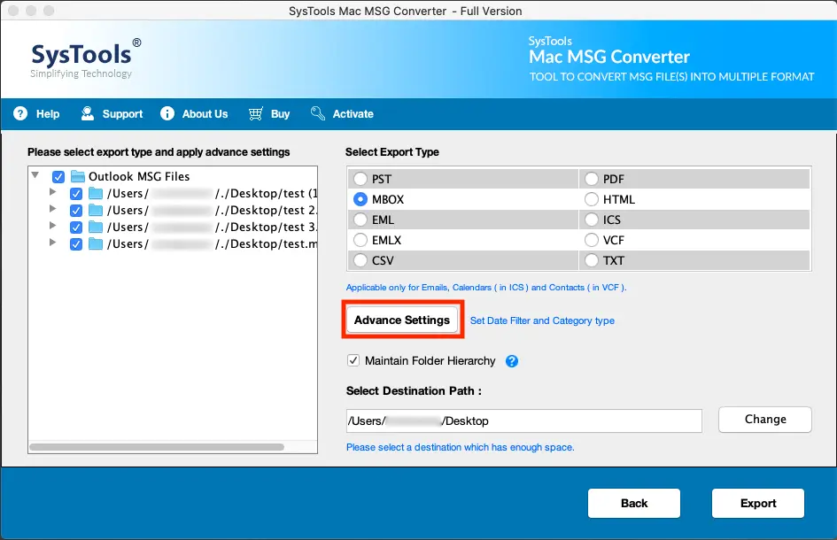Uncheck the Outlook MSG Files checkbox
Viewport: 837px width, 540px height.
[x=58, y=176]
